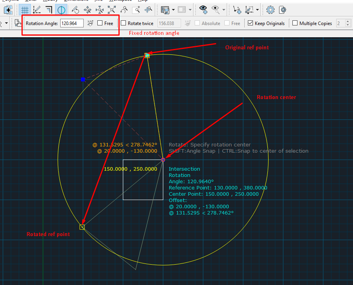
Task: Click the add view eye-plus icon
Action: [203, 10]
